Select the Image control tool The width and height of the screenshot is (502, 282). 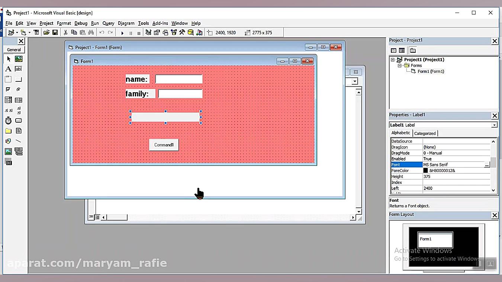[8, 152]
